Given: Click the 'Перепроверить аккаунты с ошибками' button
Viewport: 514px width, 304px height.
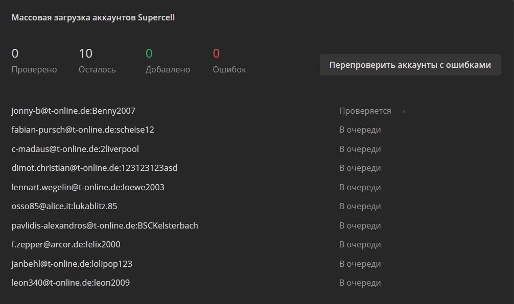Looking at the screenshot, I should pyautogui.click(x=410, y=65).
